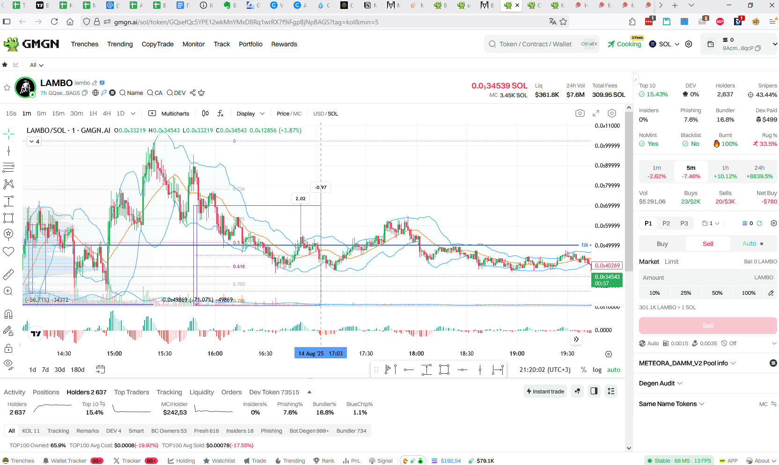Collapse the indicator legend count 4
779x465 pixels.
click(34, 141)
